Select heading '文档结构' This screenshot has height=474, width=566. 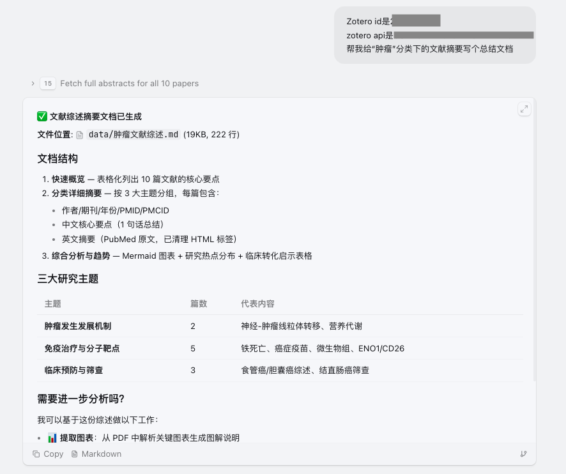pyautogui.click(x=57, y=159)
